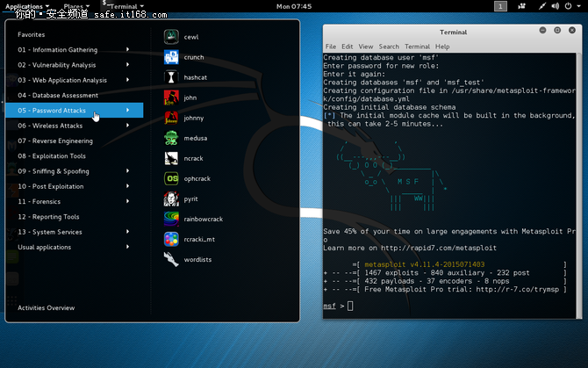Open the crunch wordlist generator icon
Screen dimensions: 588x368
tap(171, 57)
